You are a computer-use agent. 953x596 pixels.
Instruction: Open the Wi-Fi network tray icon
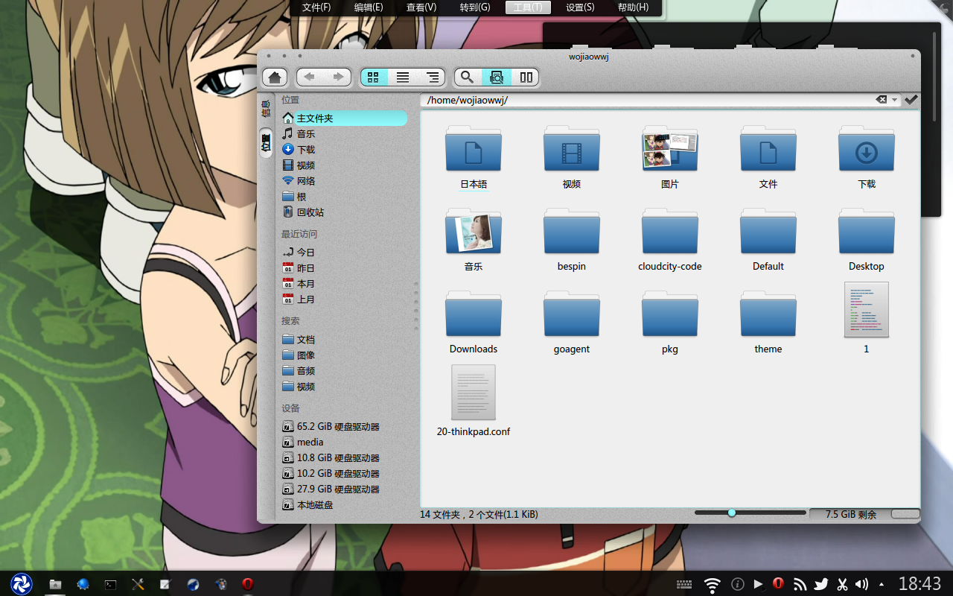pyautogui.click(x=713, y=585)
